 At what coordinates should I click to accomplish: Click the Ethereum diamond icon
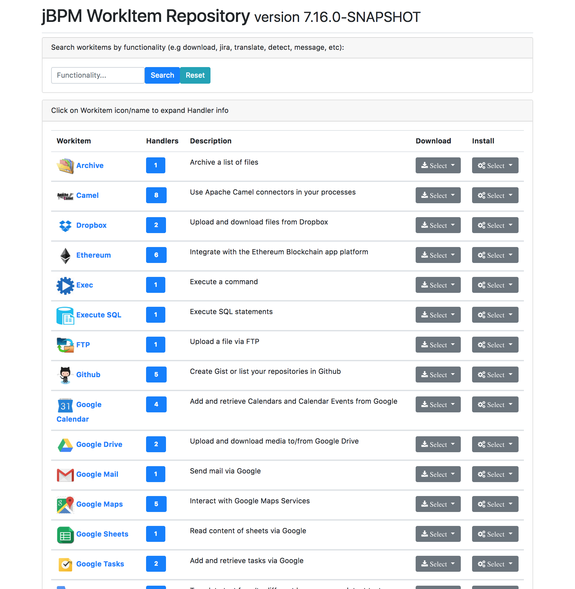click(65, 256)
